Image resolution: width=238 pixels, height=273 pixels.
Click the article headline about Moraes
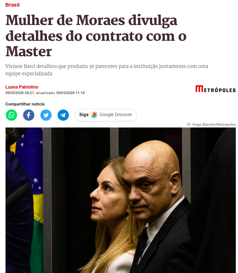[x=96, y=36]
